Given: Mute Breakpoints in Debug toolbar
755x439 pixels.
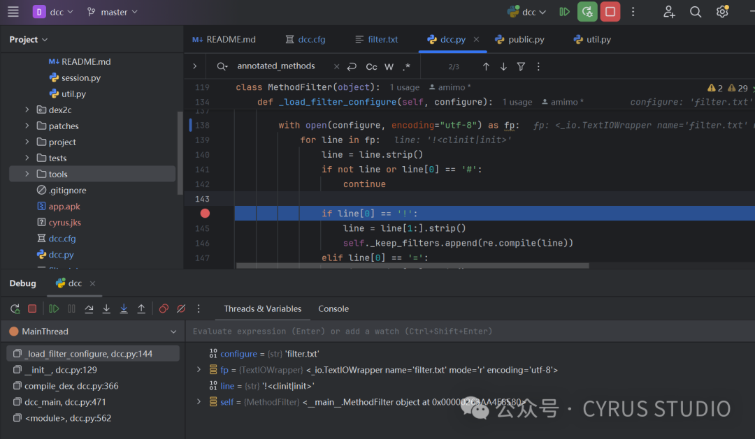Looking at the screenshot, I should tap(181, 308).
